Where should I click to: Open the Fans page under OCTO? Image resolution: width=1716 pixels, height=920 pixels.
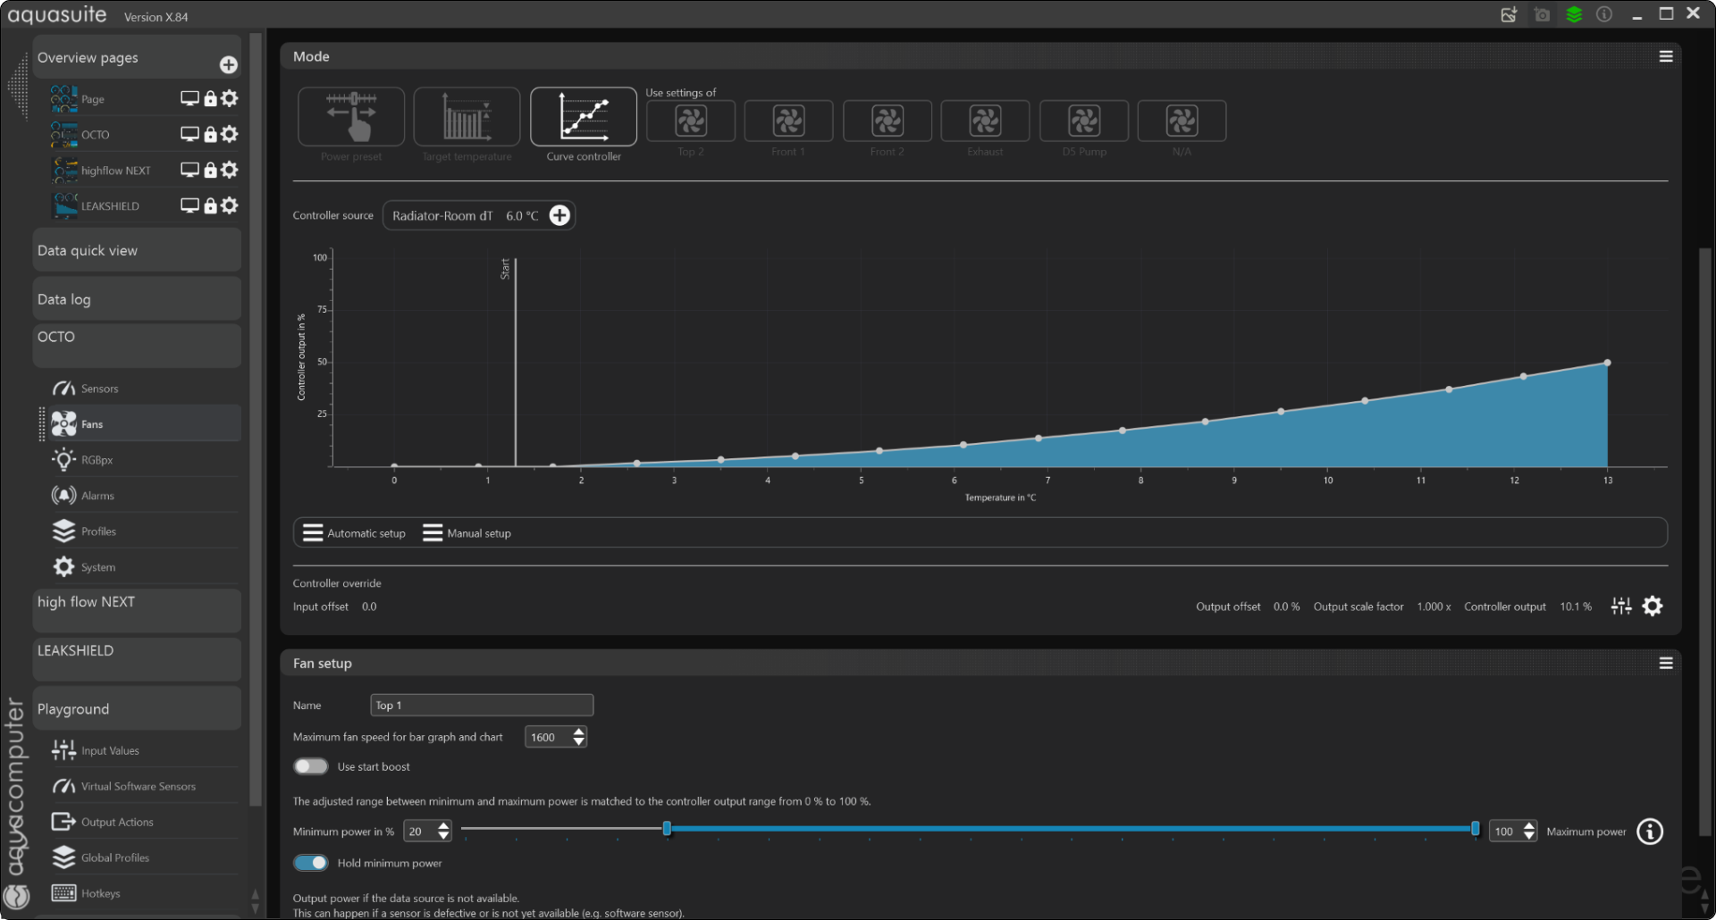tap(143, 423)
